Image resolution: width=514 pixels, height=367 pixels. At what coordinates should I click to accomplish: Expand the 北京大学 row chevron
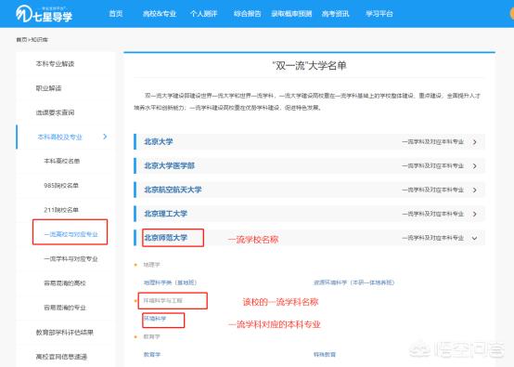[475, 142]
